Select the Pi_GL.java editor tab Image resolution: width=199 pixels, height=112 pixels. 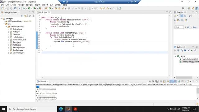click(x=43, y=12)
